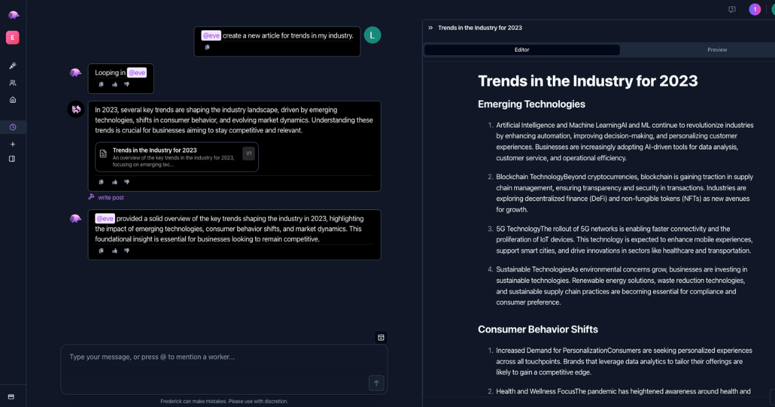
Task: Send the message with the arrow button
Action: click(x=377, y=383)
